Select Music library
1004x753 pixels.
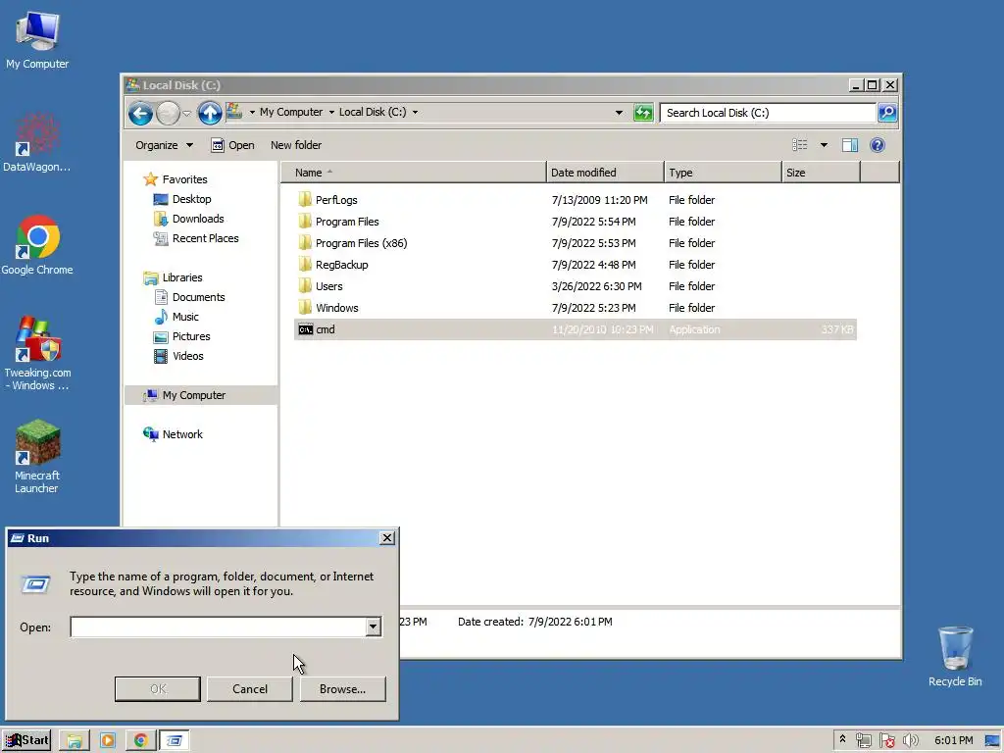coord(176,317)
